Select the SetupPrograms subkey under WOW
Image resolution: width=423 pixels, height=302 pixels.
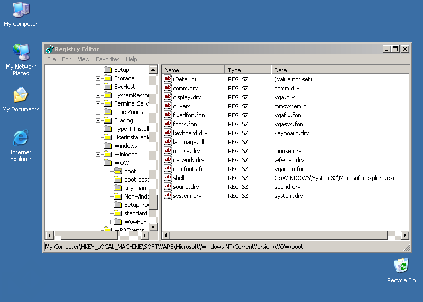[136, 205]
